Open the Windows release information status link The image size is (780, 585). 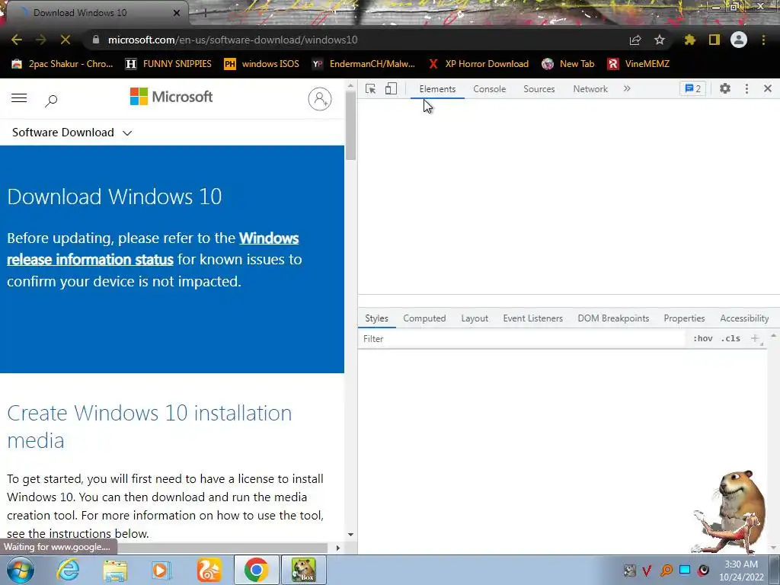coord(152,249)
